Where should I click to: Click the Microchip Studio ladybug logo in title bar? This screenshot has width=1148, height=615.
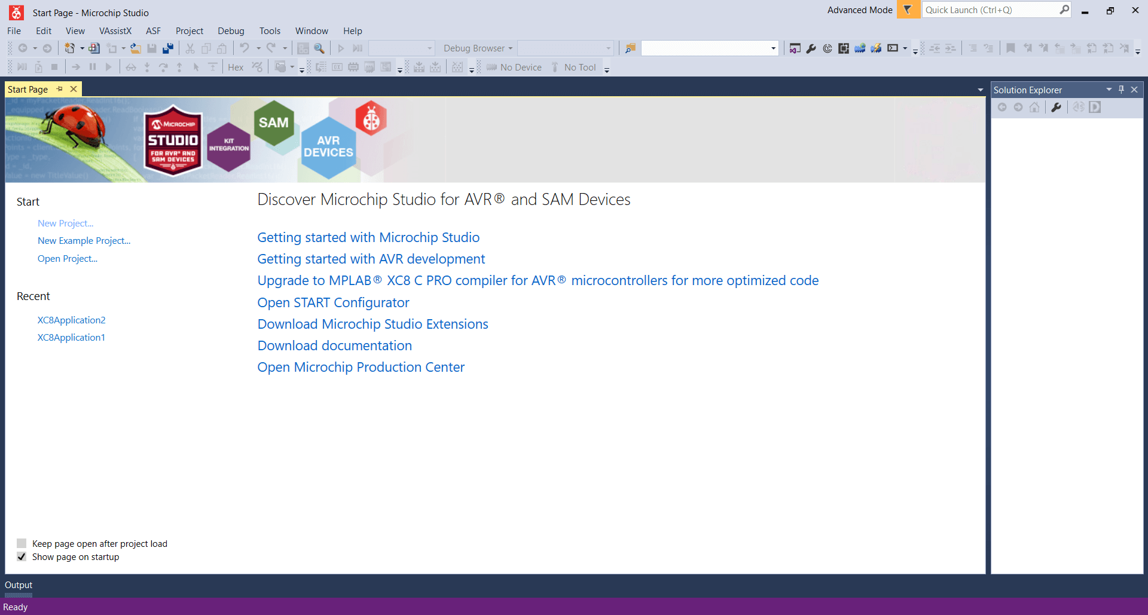[16, 13]
